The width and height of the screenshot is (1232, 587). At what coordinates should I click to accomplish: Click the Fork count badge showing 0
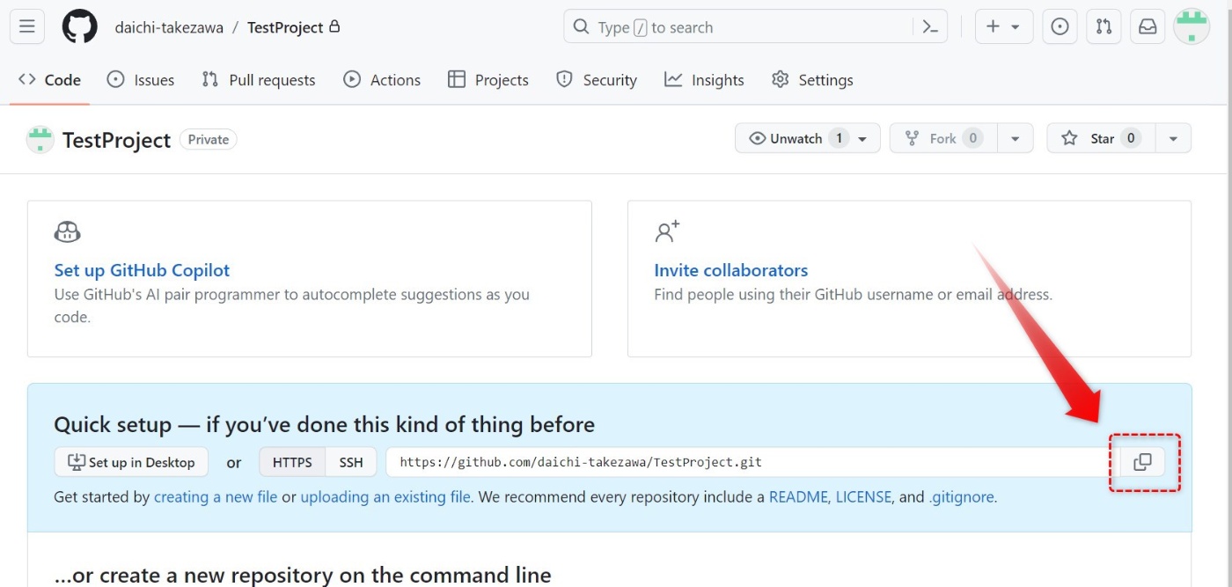(x=972, y=138)
